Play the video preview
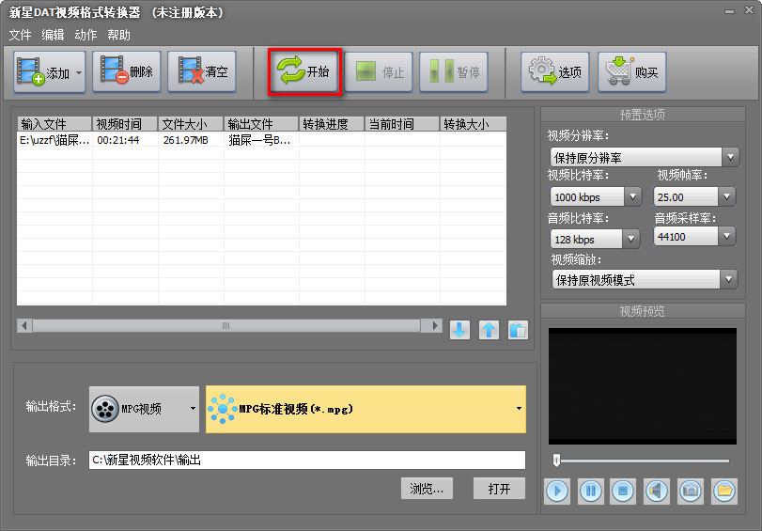The image size is (762, 531). pyautogui.click(x=557, y=492)
